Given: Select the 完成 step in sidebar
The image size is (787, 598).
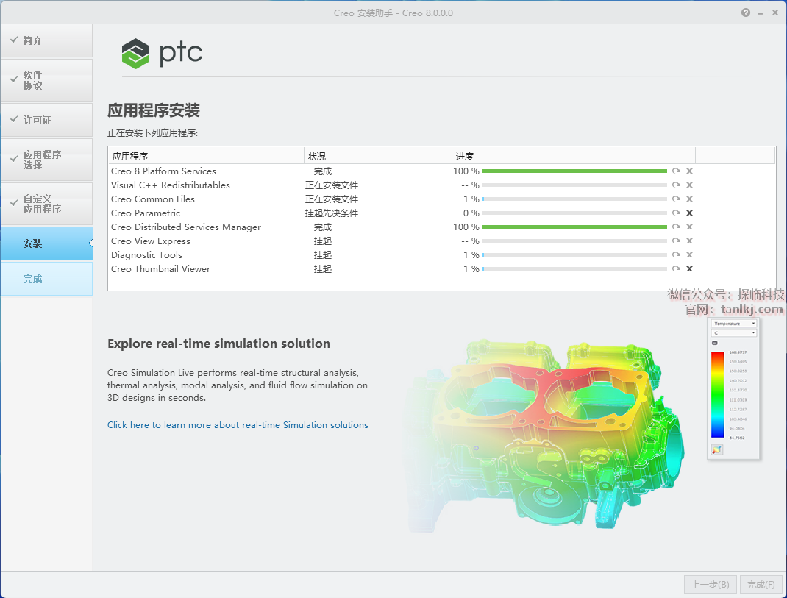Looking at the screenshot, I should (46, 279).
